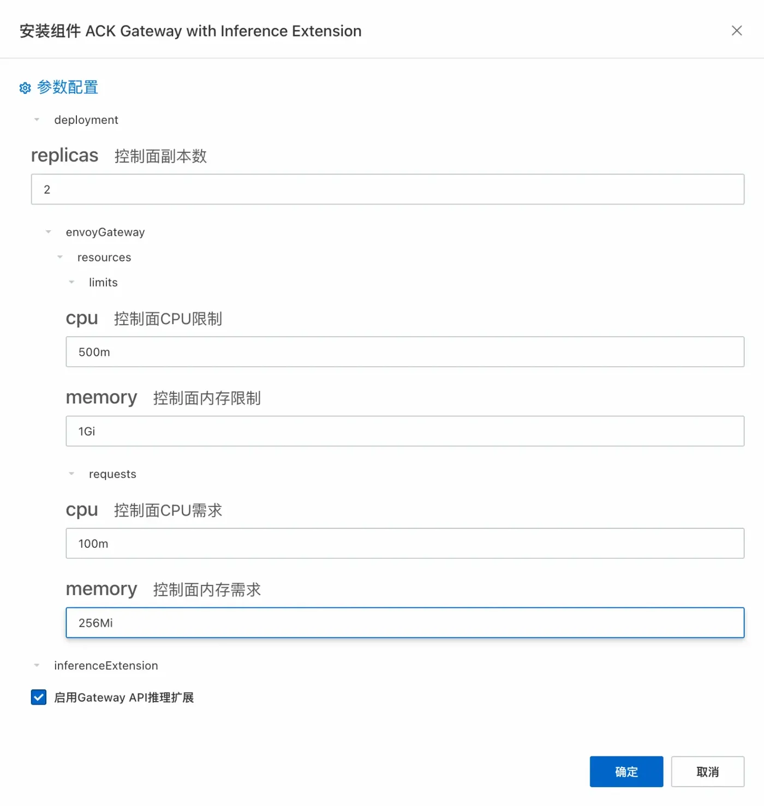Edit the limits cpu 500m field
This screenshot has height=806, width=764.
pos(405,352)
